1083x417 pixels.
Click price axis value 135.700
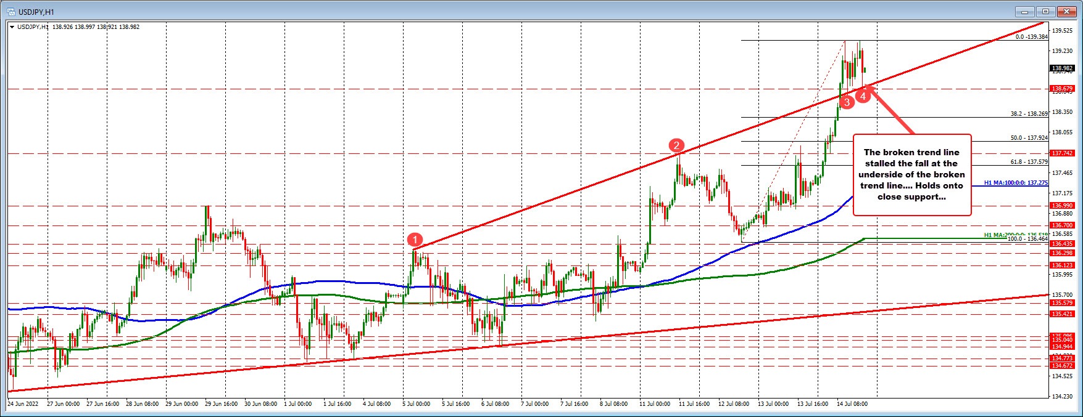click(x=1062, y=295)
